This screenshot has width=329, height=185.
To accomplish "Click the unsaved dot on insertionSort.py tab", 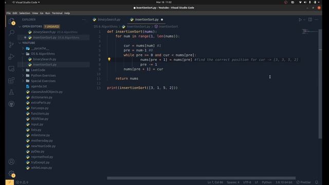I will [x=162, y=20].
